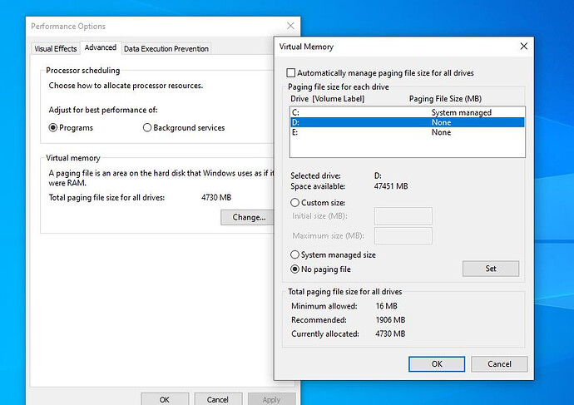Image resolution: width=574 pixels, height=405 pixels.
Task: Click the Set button
Action: click(490, 269)
